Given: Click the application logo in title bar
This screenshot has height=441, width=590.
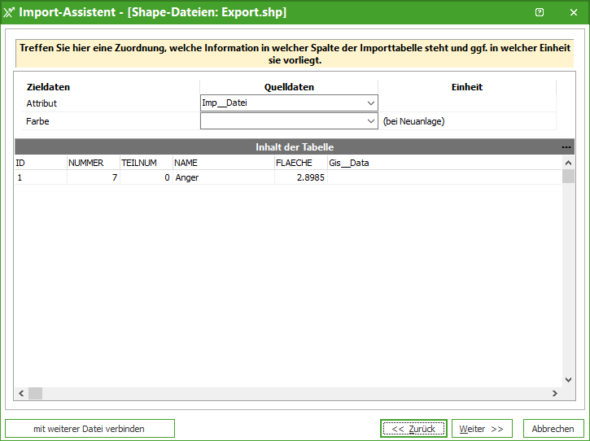Looking at the screenshot, I should 9,12.
